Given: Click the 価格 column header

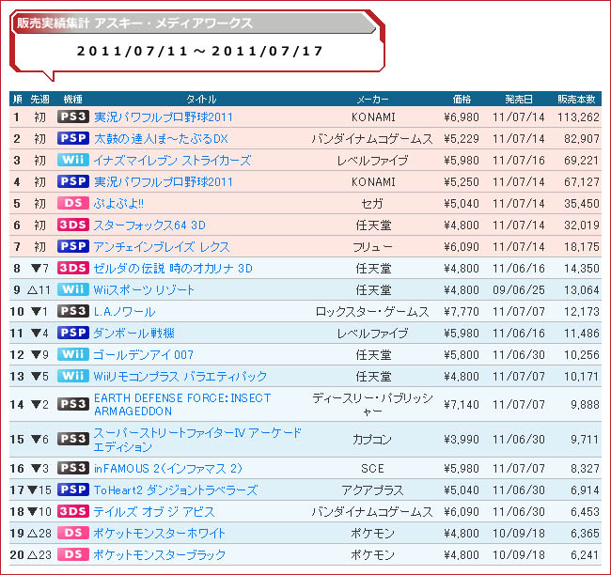Looking at the screenshot, I should pyautogui.click(x=462, y=99).
